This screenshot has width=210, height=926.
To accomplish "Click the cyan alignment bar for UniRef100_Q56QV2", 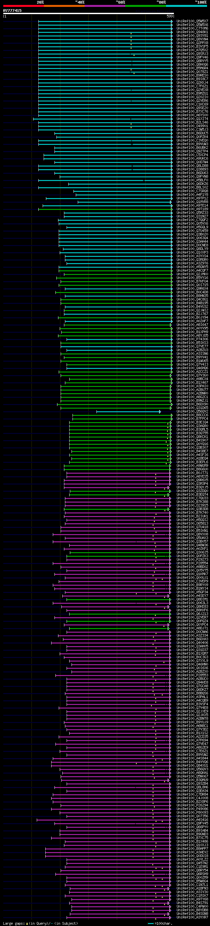I will pyautogui.click(x=129, y=412).
